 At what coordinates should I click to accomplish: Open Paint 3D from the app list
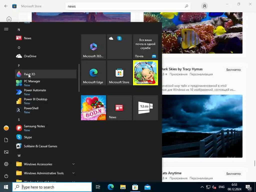[46, 74]
